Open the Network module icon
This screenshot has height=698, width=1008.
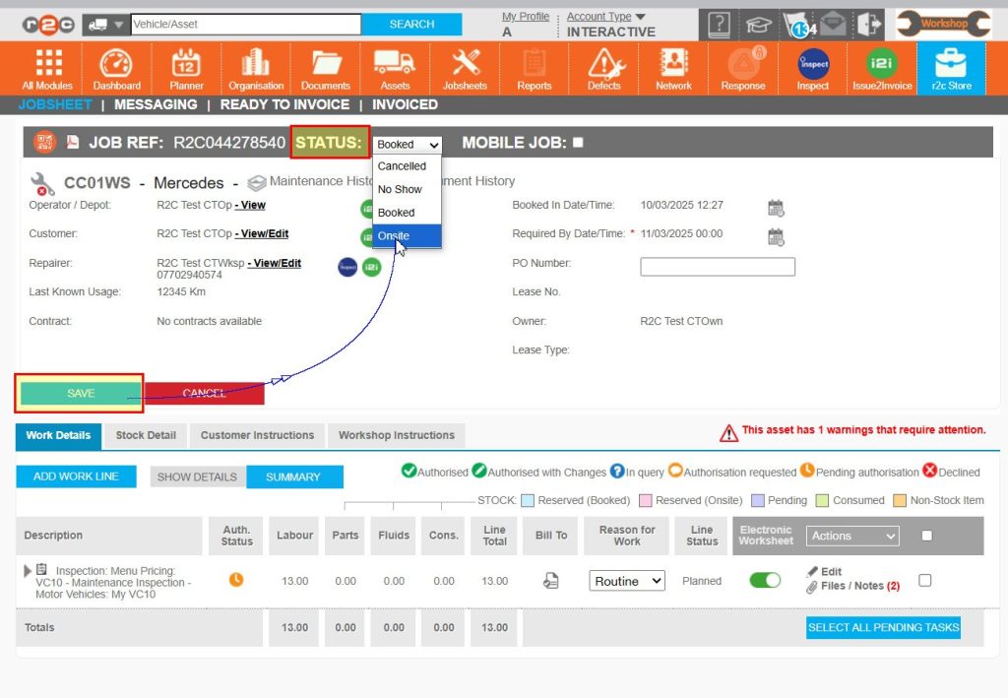(673, 67)
